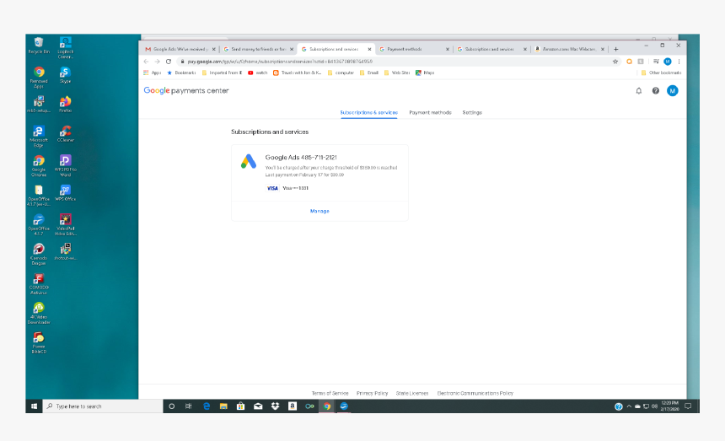725x441 pixels.
Task: Open the Recycle Bin desktop icon
Action: 39,46
